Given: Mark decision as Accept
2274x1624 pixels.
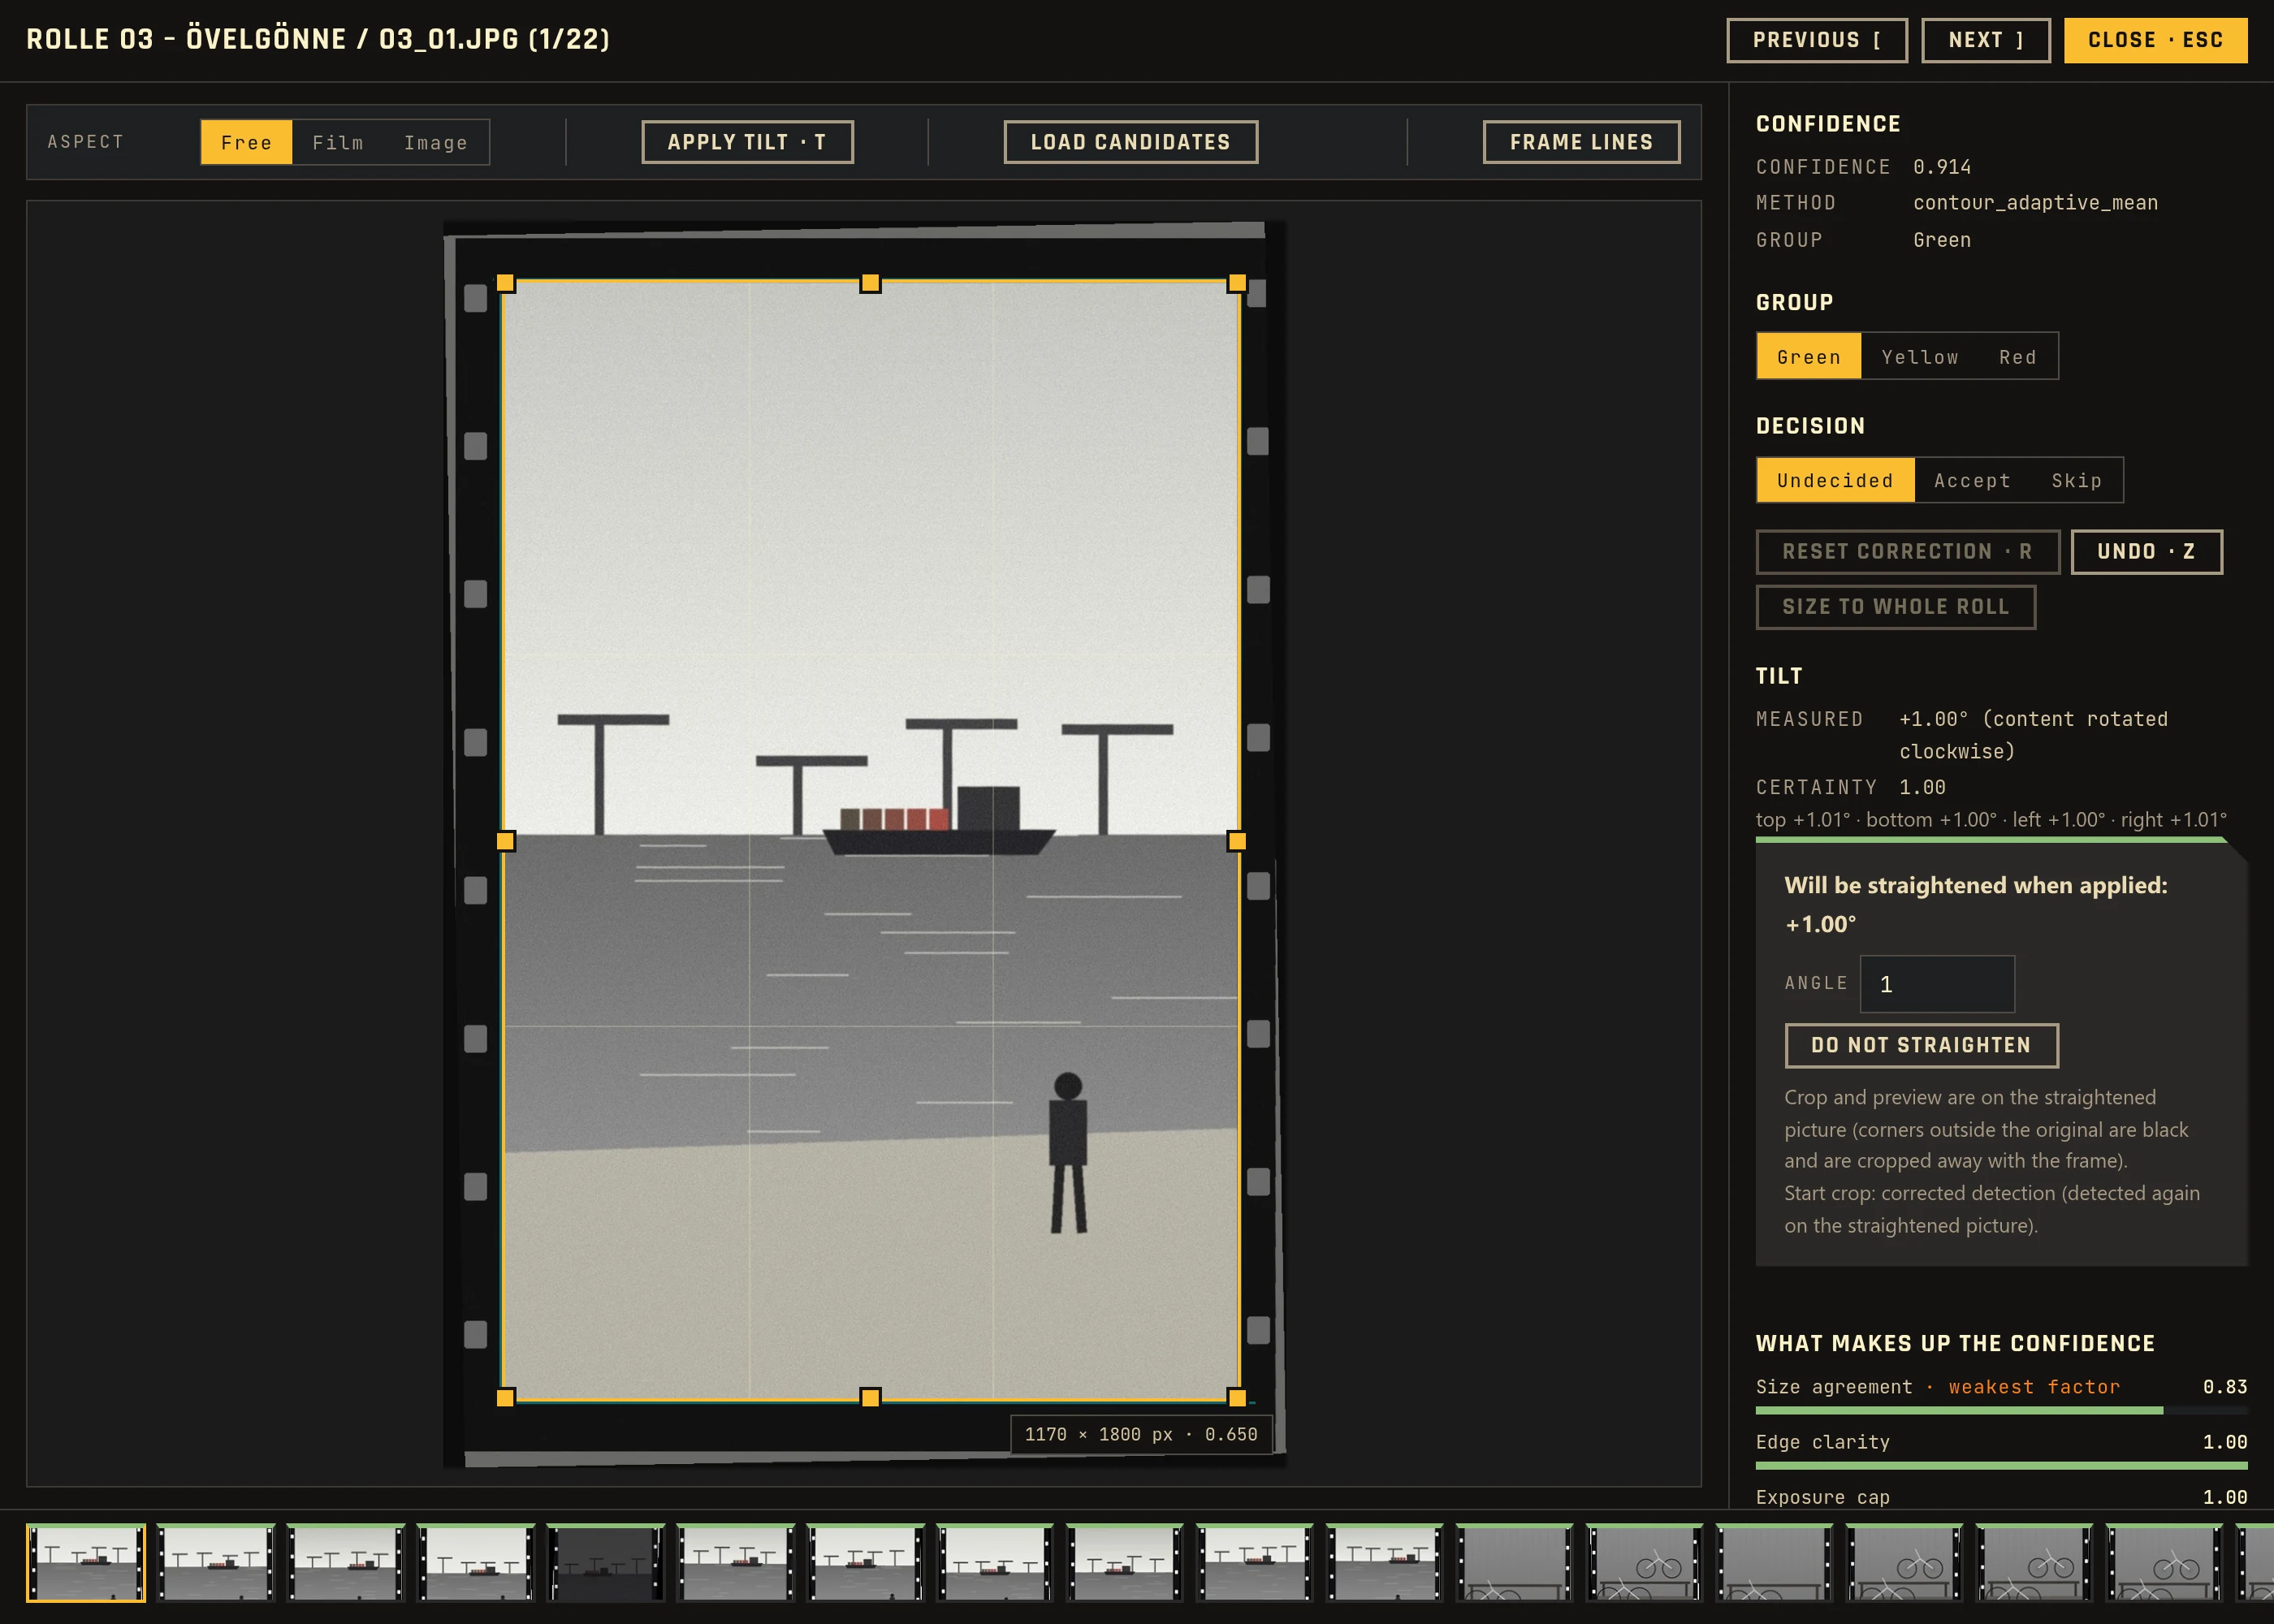Looking at the screenshot, I should pos(1972,480).
